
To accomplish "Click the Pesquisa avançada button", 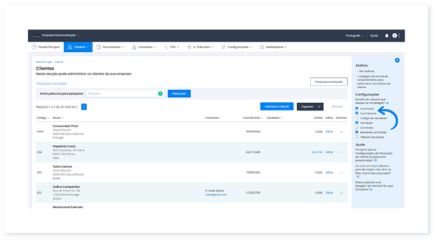I will tap(328, 82).
